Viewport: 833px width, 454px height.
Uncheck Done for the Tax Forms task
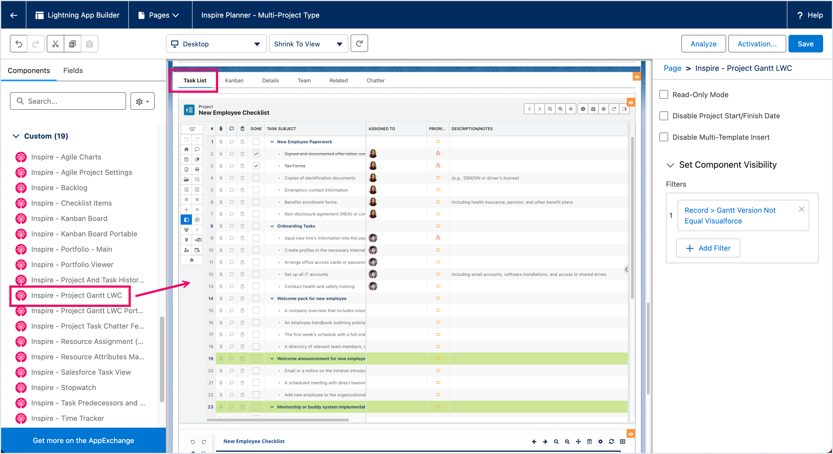coord(256,166)
